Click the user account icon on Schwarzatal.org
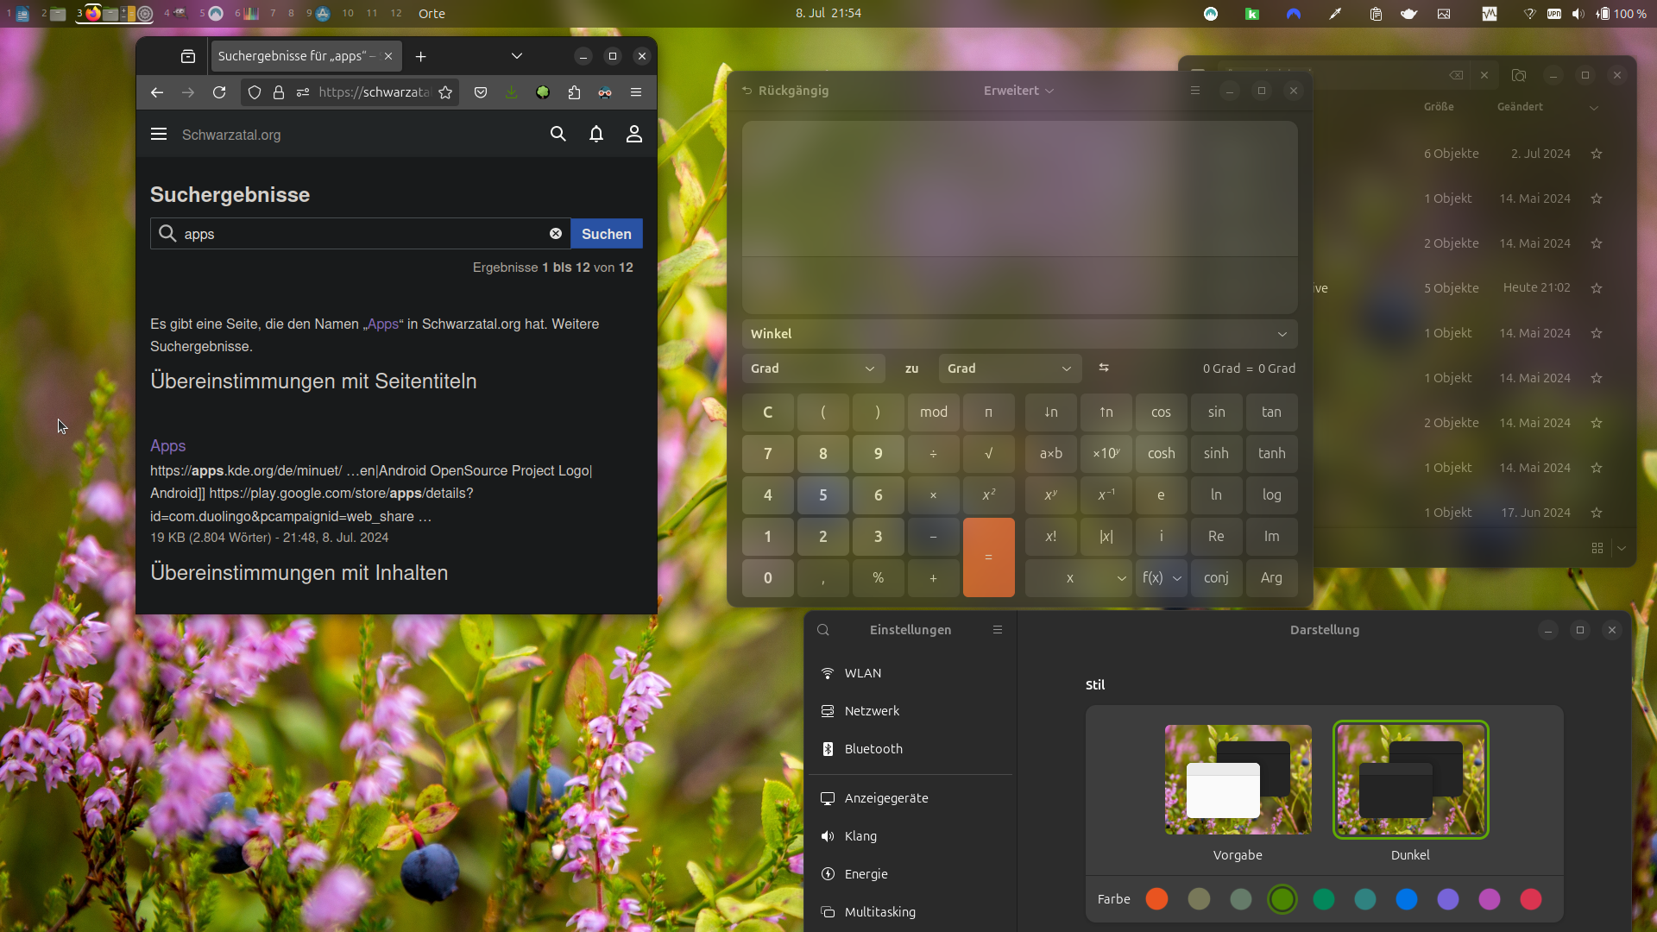Screen dimensions: 1657x932 pos(633,134)
